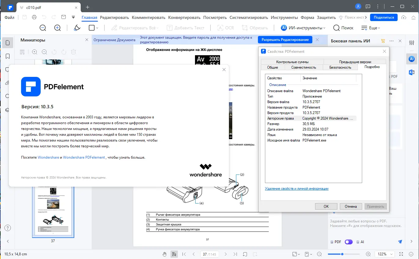Send the AI prompt with the paper plane
This screenshot has height=259, width=419.
coord(400,242)
